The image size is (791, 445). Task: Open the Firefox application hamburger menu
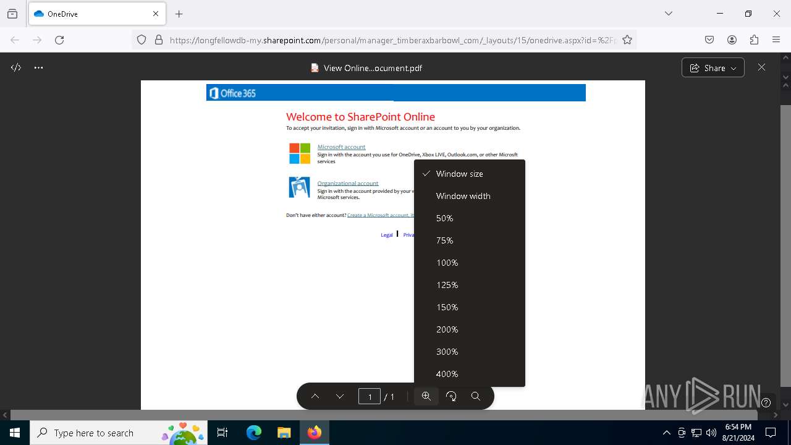click(776, 40)
